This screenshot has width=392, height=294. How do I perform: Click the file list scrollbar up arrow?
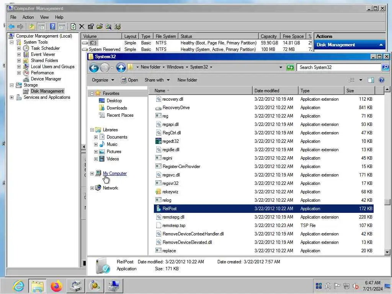[387, 89]
